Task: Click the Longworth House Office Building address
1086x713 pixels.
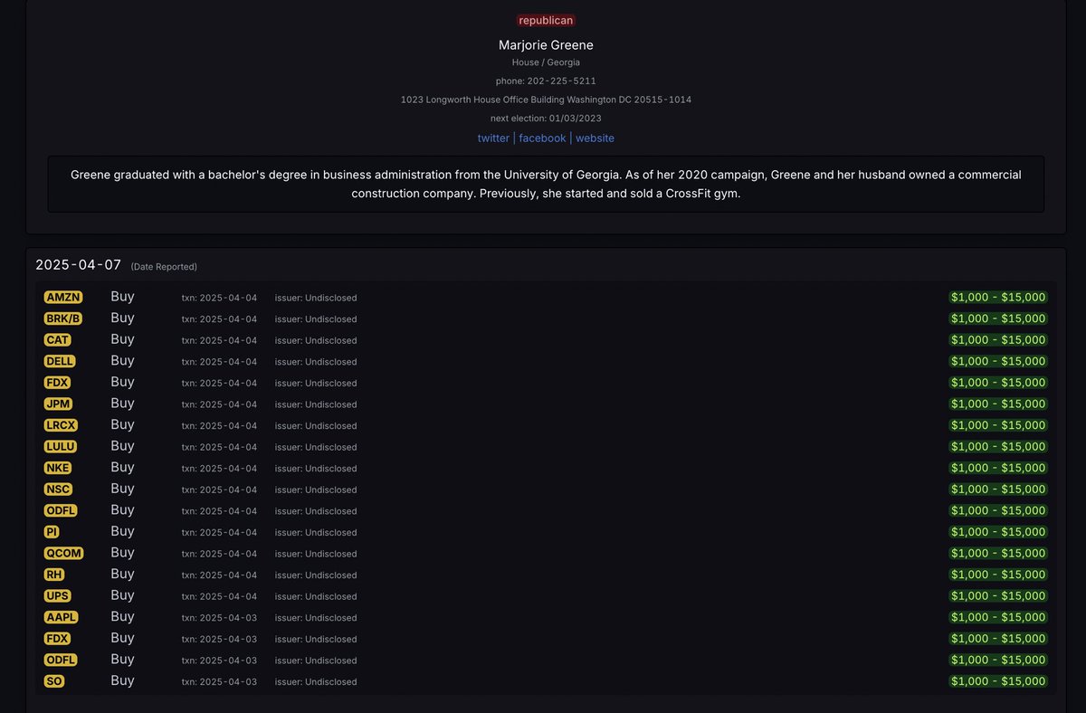Action: (546, 100)
